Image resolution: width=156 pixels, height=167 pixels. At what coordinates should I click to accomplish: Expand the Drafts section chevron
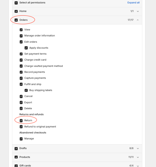138,148
